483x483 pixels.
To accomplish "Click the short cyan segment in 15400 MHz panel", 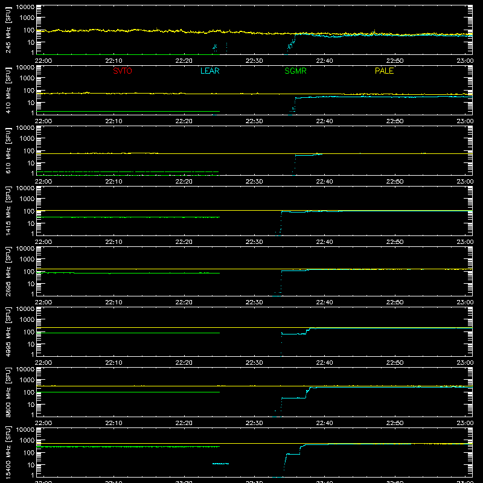I will click(x=220, y=463).
